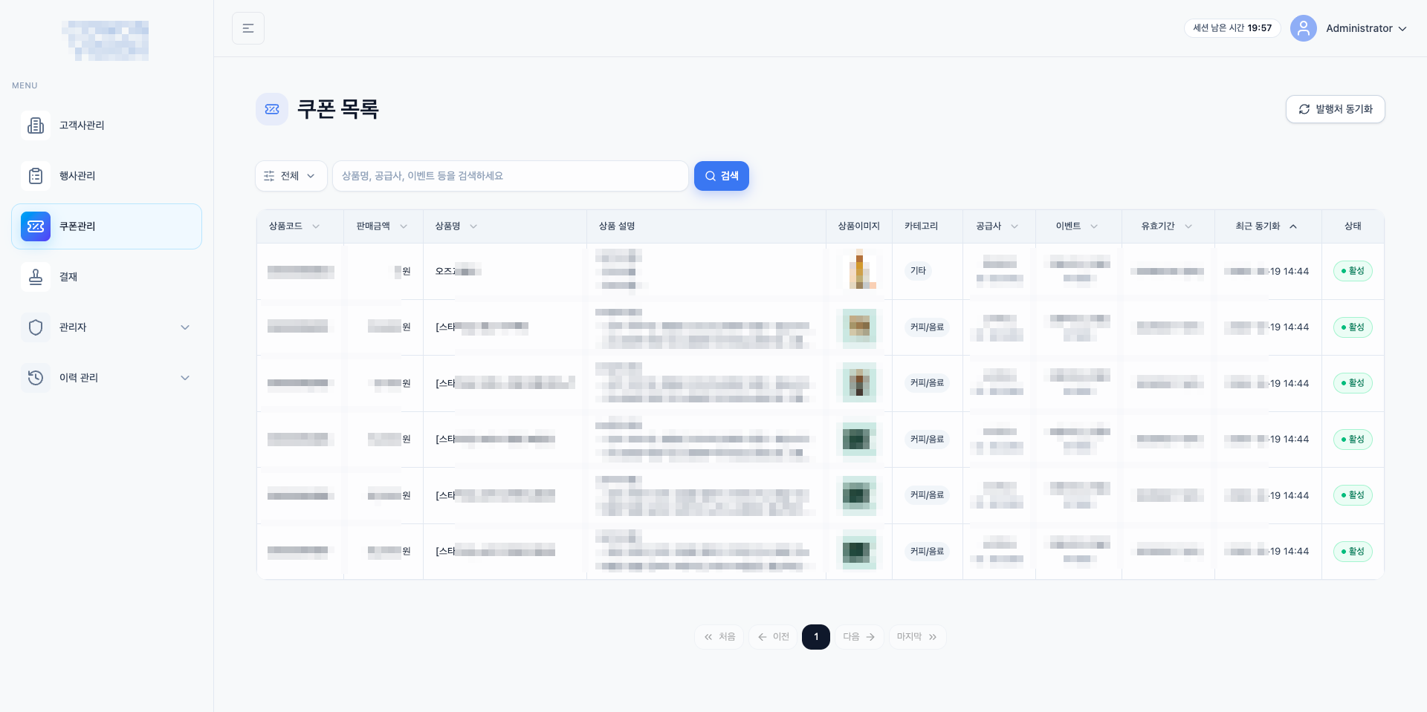Expand the 관리자 submenu chevron

coord(185,327)
